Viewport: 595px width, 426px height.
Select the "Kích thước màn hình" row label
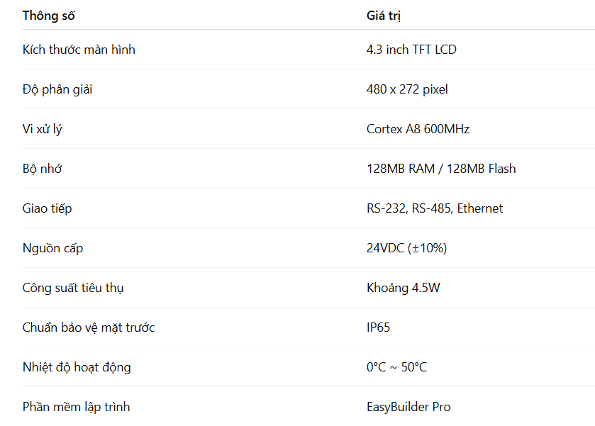[x=79, y=50]
